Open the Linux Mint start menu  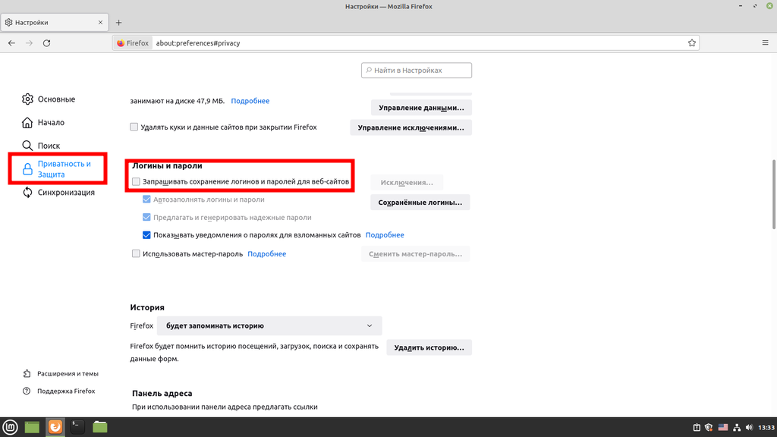(x=9, y=427)
